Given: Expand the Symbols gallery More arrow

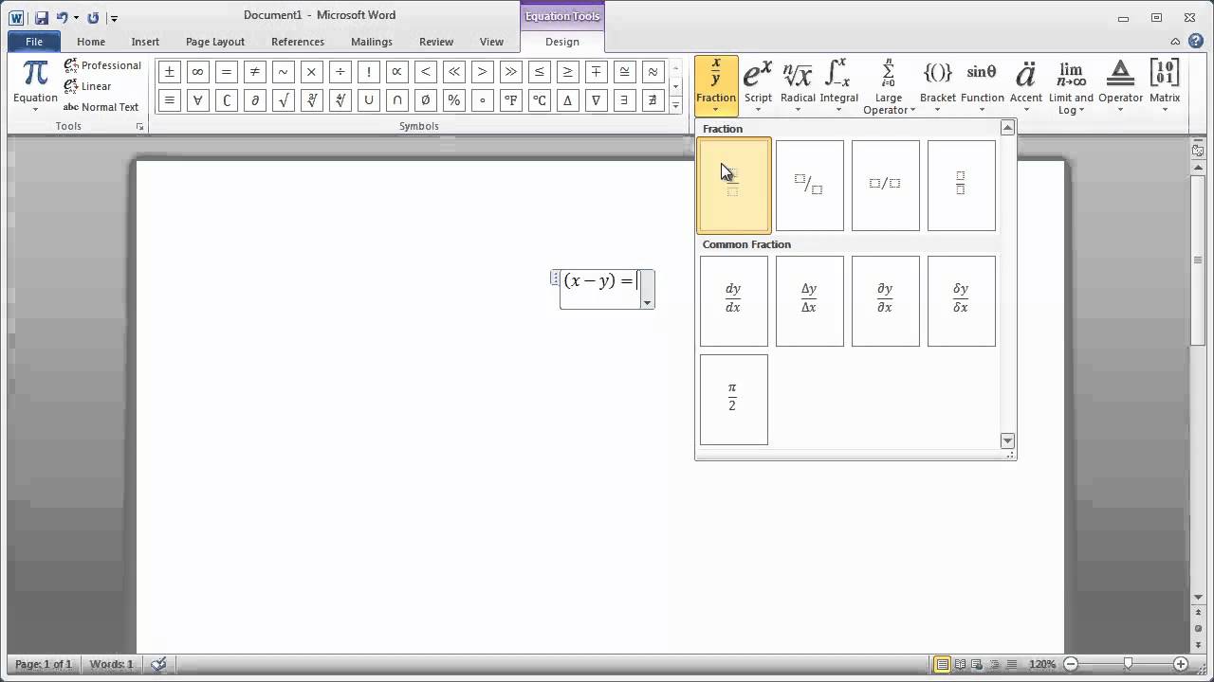Looking at the screenshot, I should [675, 105].
